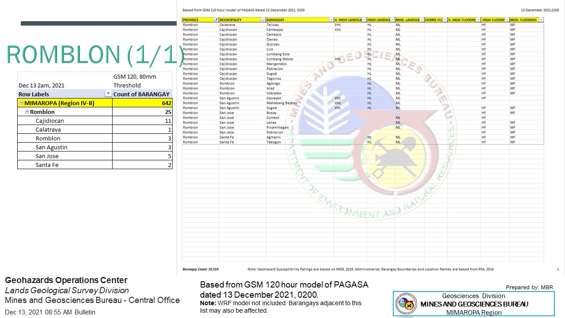Click the MGB logo in the footer box
565x318 pixels.
[406, 304]
